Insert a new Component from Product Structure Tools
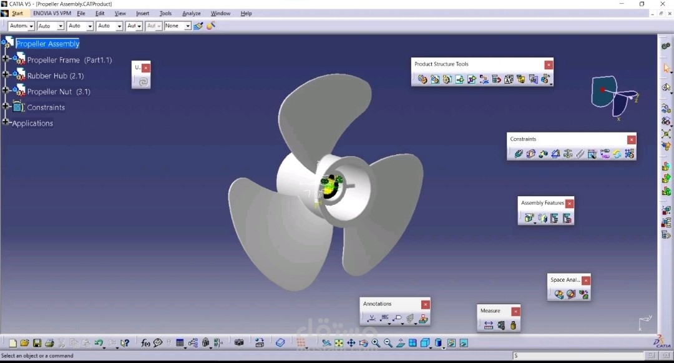 pos(421,79)
